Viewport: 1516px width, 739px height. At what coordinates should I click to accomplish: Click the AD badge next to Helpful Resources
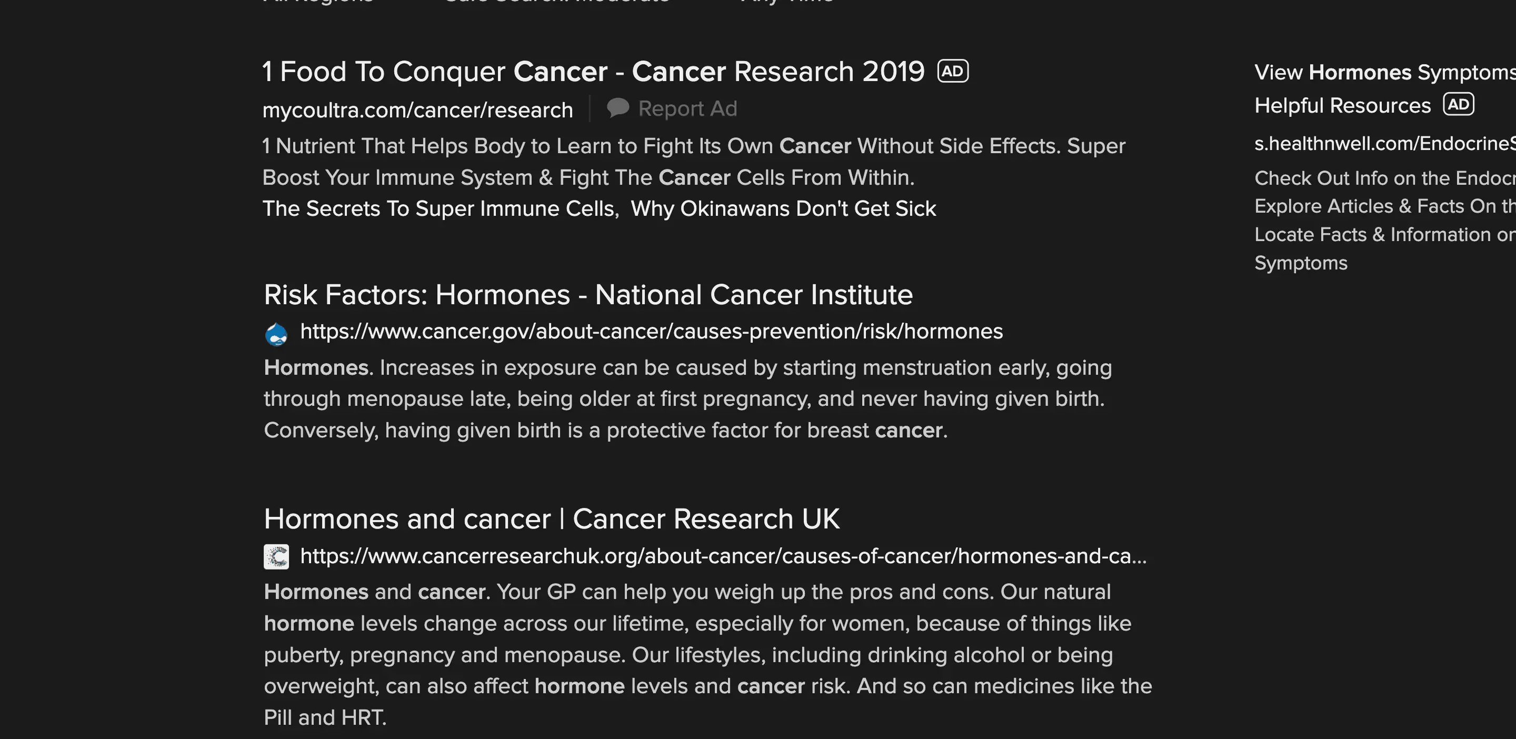(1458, 105)
